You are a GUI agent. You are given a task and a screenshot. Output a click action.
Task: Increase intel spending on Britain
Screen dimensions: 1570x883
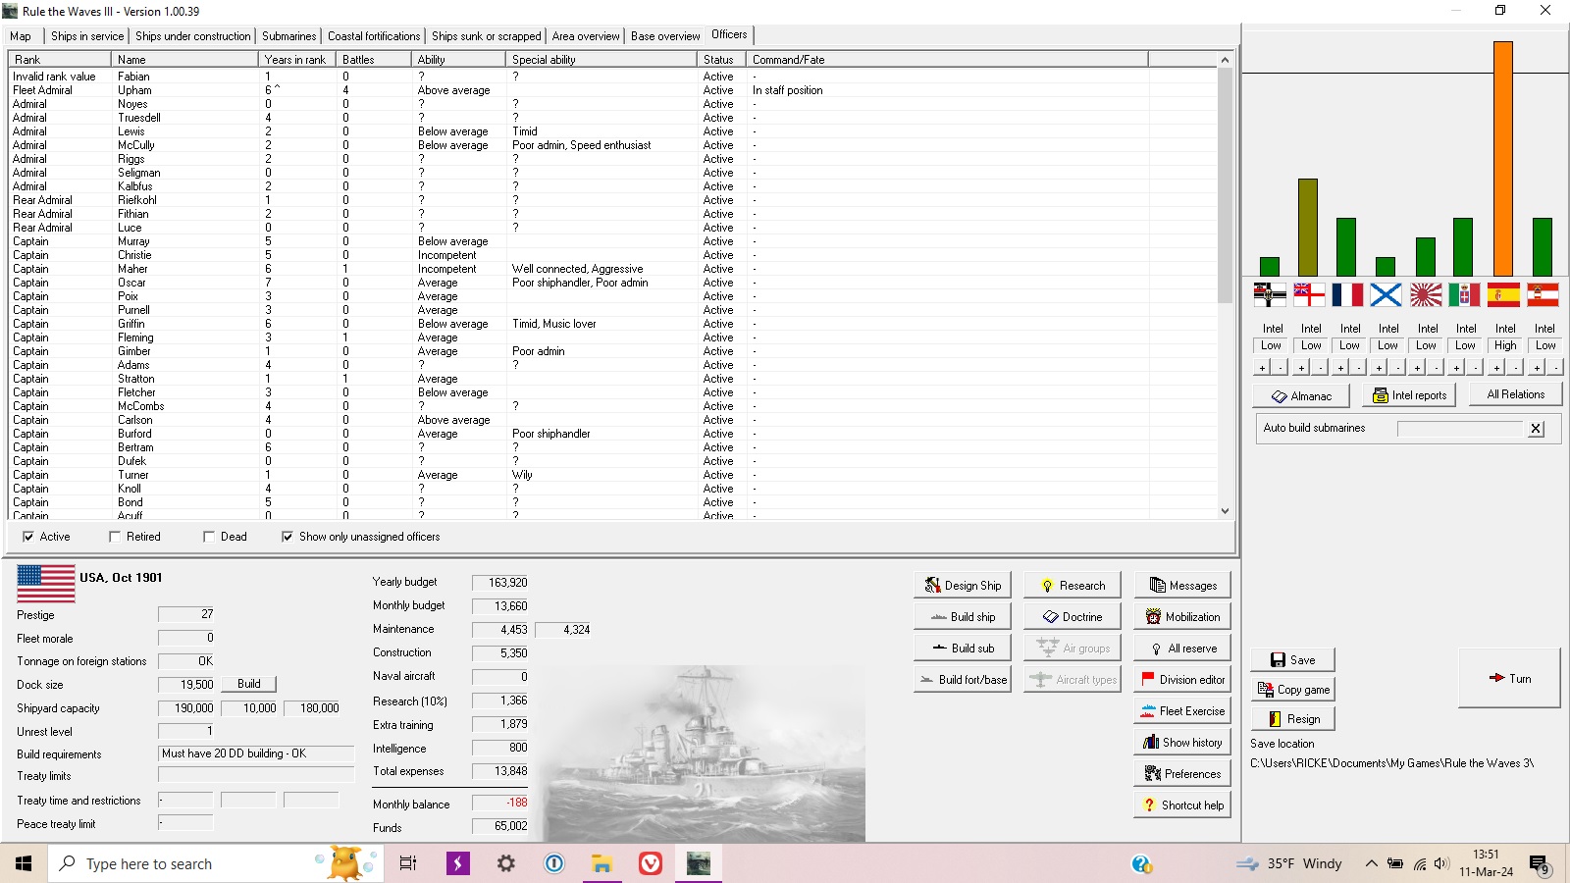tap(1301, 367)
